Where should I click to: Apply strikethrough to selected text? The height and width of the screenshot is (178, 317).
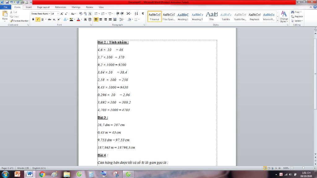point(50,19)
